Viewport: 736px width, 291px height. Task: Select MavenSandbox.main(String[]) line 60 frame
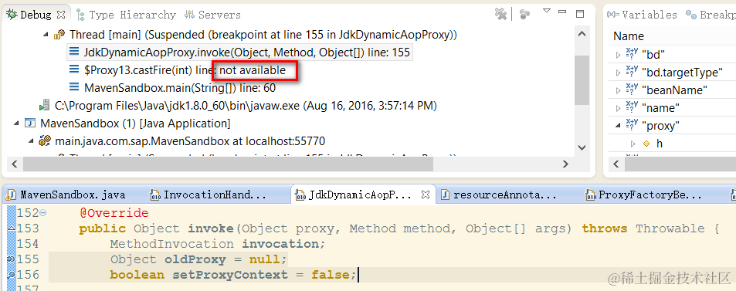pyautogui.click(x=180, y=88)
